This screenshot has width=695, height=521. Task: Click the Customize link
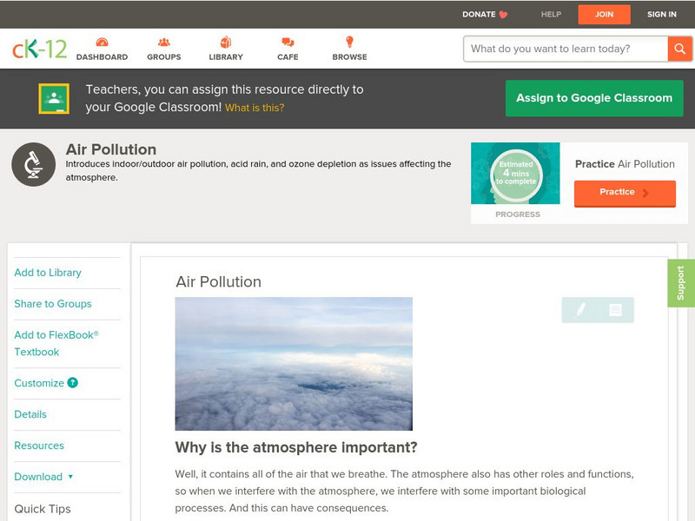point(39,383)
